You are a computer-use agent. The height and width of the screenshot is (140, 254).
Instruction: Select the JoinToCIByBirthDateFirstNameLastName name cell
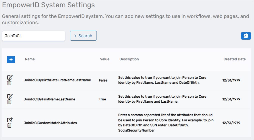[57, 80]
